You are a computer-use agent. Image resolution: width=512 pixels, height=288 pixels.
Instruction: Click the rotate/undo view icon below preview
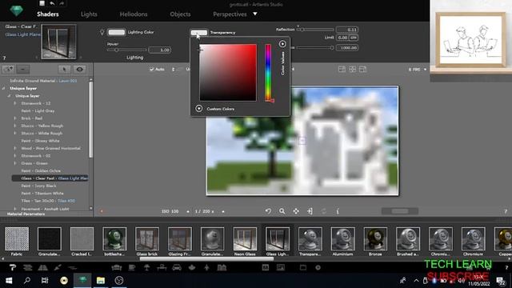(x=268, y=211)
